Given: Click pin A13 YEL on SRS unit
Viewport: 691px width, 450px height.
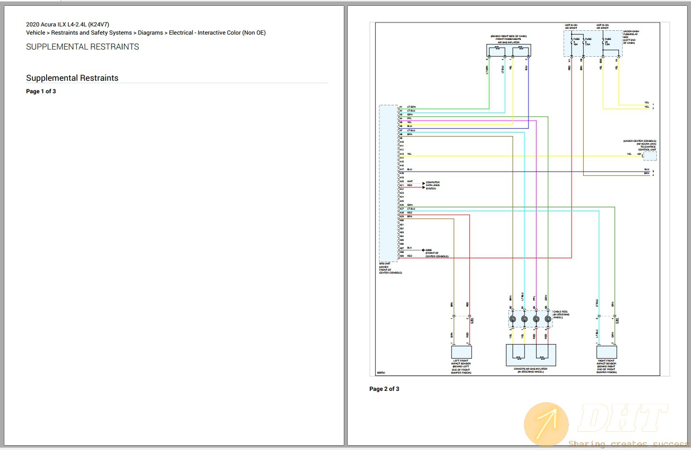Looking at the screenshot, I should (406, 154).
